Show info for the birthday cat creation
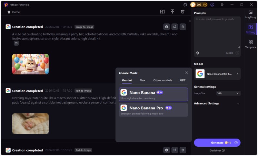 point(167,27)
